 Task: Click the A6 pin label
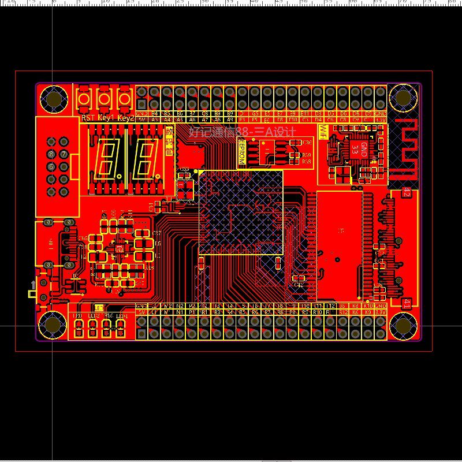(x=192, y=120)
